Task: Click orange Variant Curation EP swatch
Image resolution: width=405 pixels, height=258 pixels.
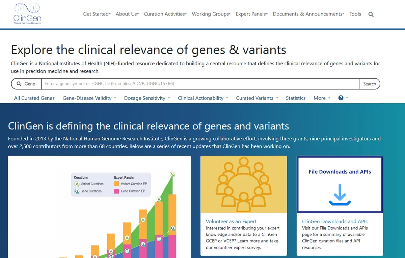Action: pos(116,184)
